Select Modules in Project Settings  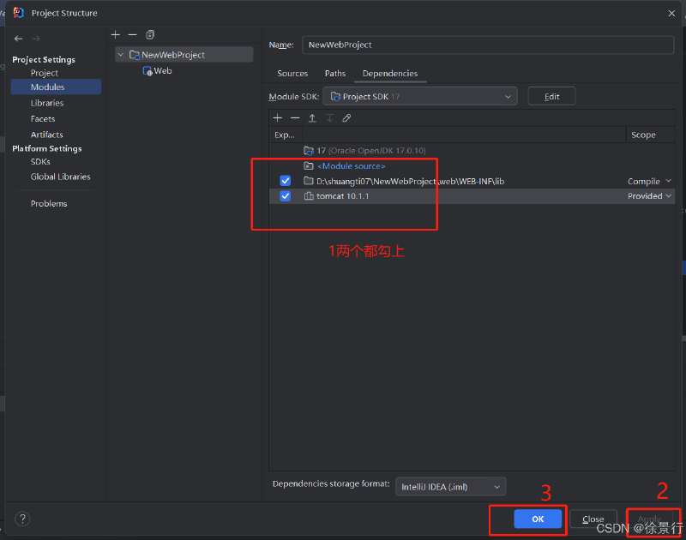tap(56, 87)
